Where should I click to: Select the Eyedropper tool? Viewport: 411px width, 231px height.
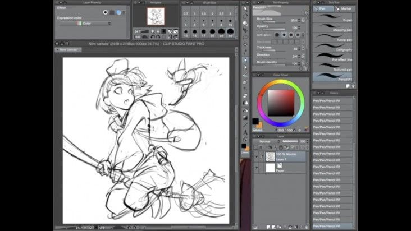pyautogui.click(x=245, y=52)
